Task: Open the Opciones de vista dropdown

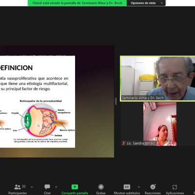Action: click(146, 3)
